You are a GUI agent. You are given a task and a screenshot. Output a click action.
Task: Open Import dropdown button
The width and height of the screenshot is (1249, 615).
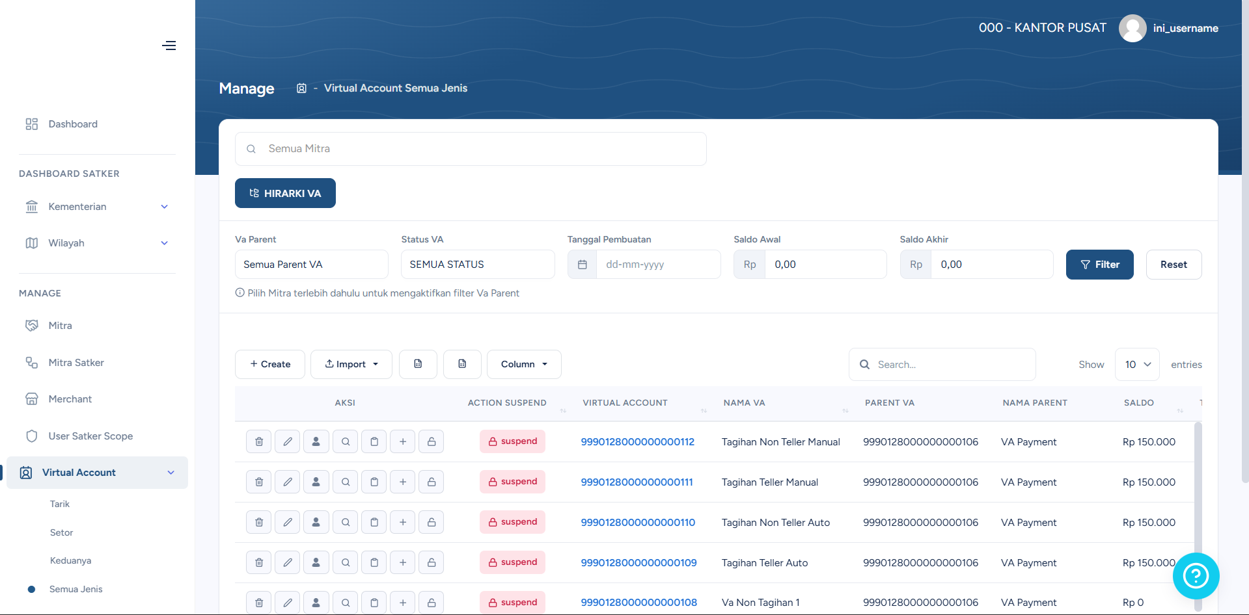click(351, 364)
